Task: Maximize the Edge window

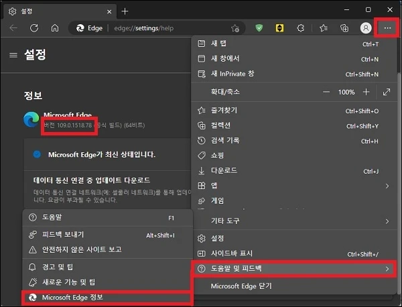Action: (x=368, y=10)
